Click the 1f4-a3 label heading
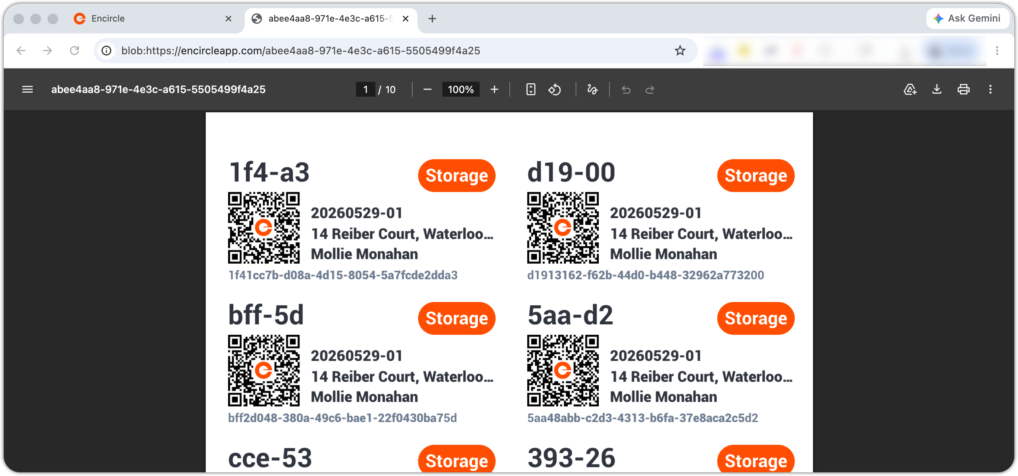 269,173
